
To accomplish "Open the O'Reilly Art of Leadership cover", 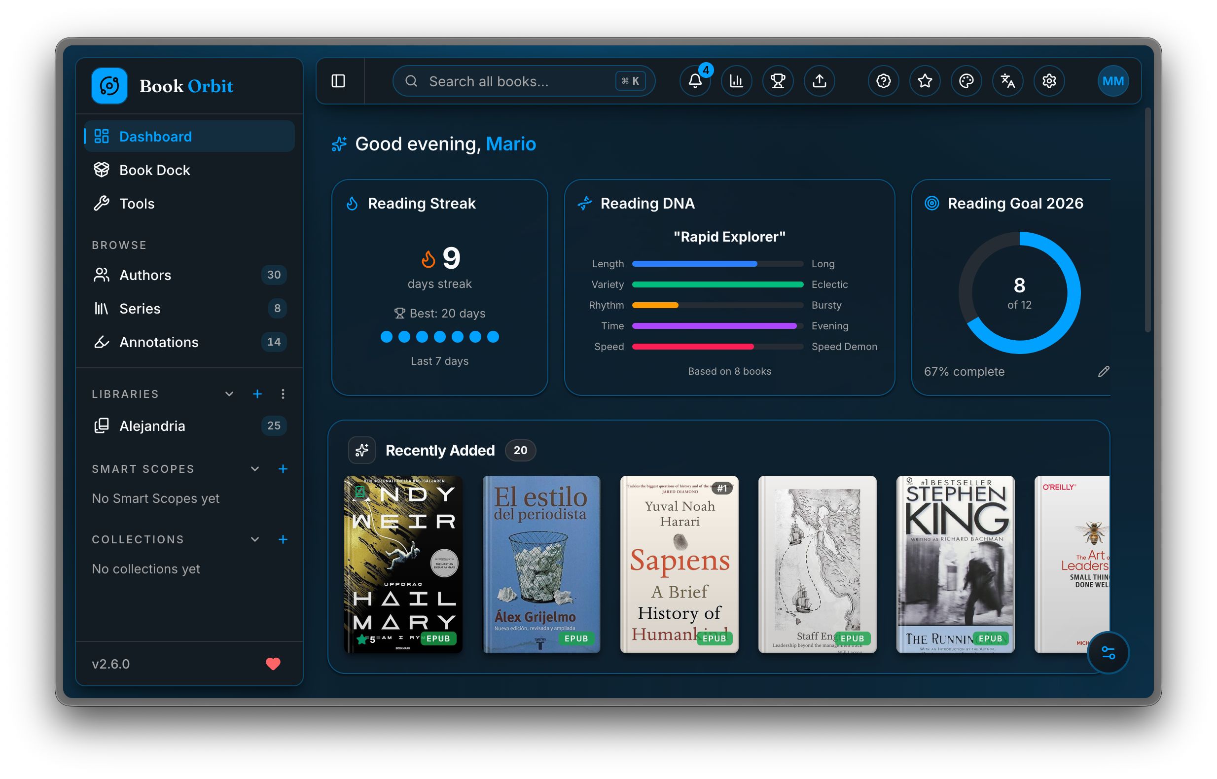I will (x=1072, y=565).
